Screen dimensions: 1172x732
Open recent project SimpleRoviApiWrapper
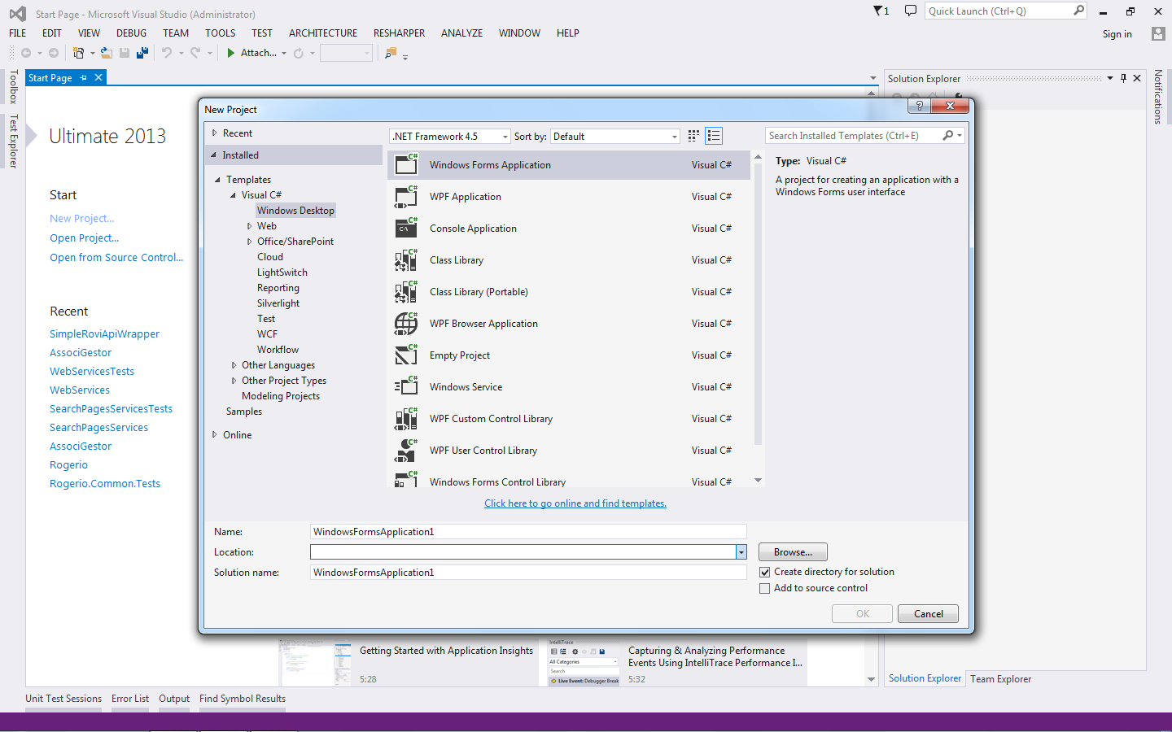(104, 334)
